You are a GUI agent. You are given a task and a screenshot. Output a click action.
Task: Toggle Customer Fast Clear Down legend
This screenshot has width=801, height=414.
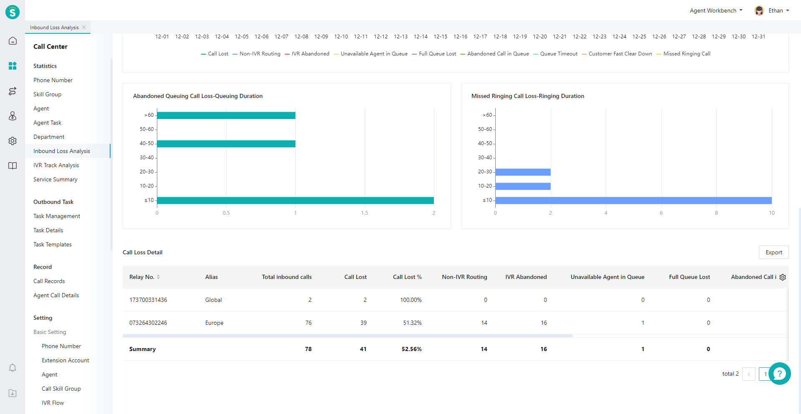617,54
